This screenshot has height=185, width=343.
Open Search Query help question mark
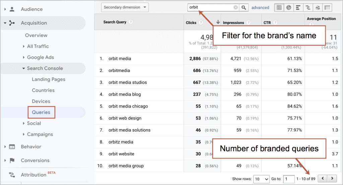(x=131, y=22)
